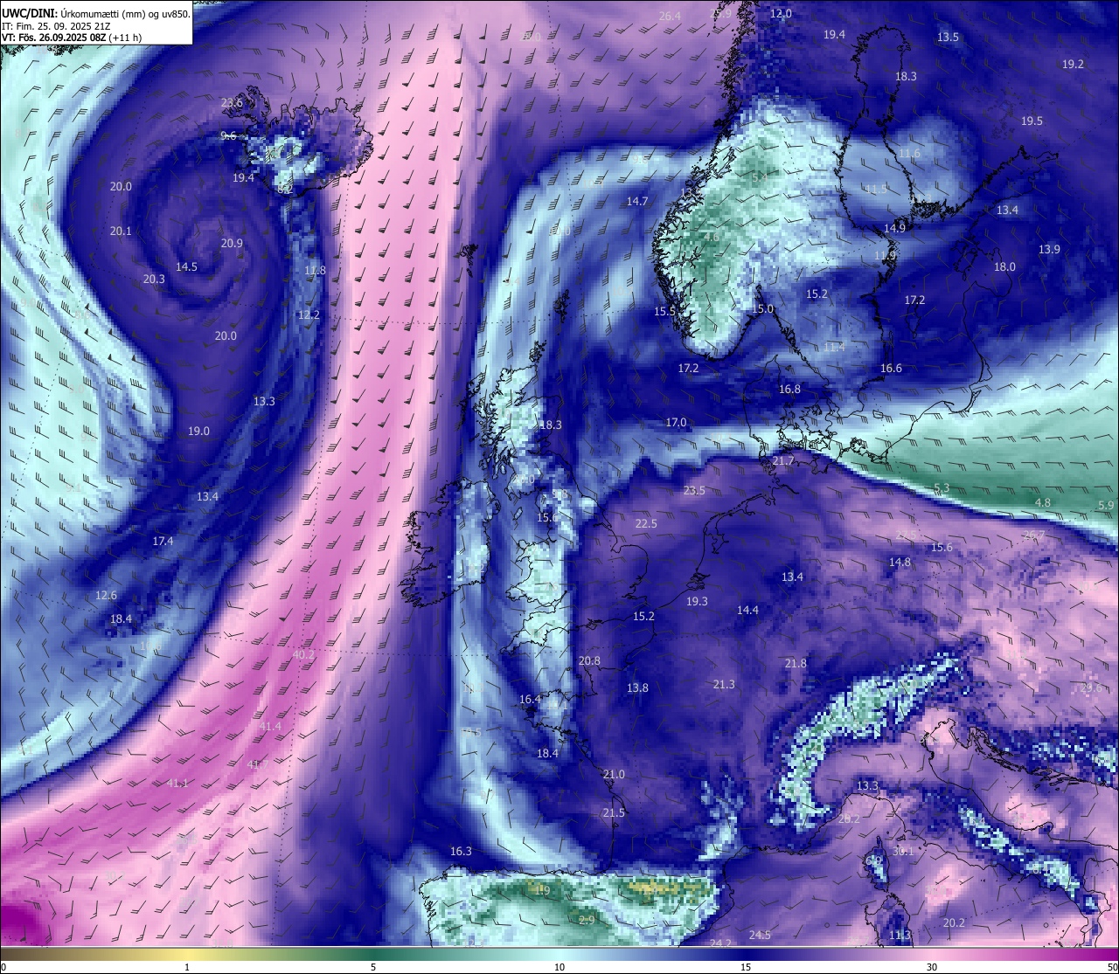This screenshot has width=1119, height=974.
Task: Click the 9.6 value on the map
Action: click(x=229, y=135)
